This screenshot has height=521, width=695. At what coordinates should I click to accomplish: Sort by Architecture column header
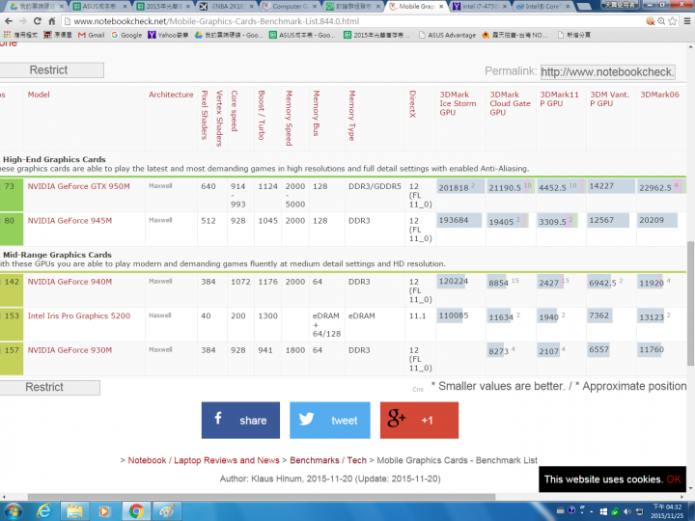click(x=171, y=95)
